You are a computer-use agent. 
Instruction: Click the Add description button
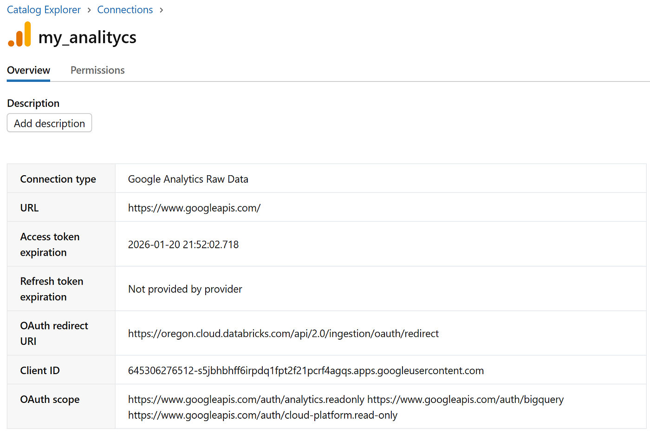pyautogui.click(x=49, y=123)
